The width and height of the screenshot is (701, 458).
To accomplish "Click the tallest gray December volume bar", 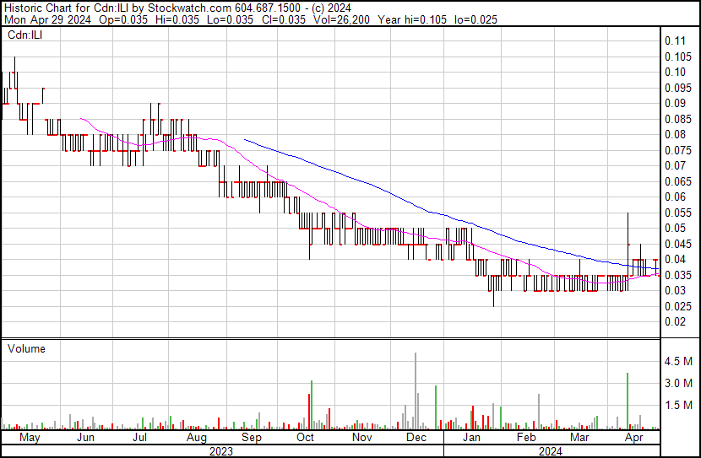I will tap(416, 391).
